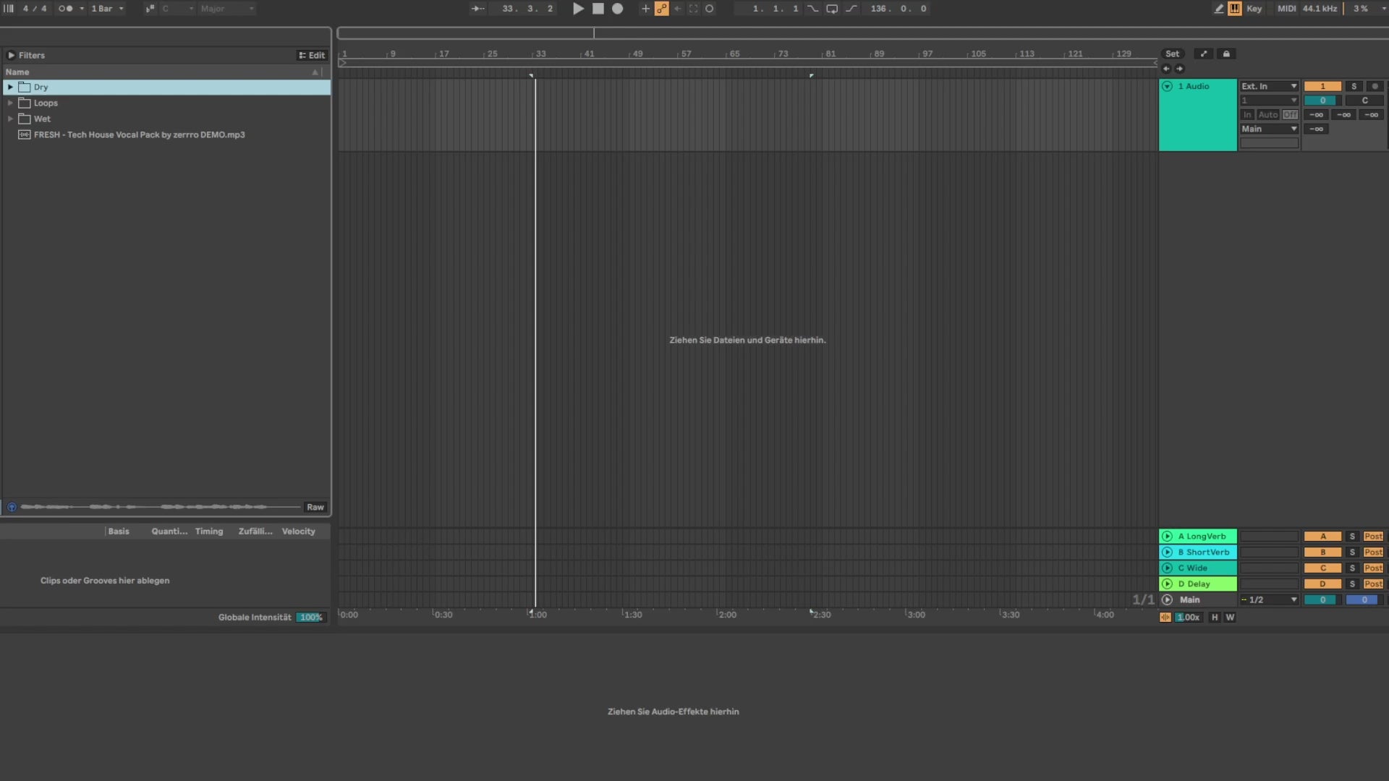Viewport: 1389px width, 781px height.
Task: Toggle the computer MIDI keyboard icon
Action: [x=1235, y=9]
